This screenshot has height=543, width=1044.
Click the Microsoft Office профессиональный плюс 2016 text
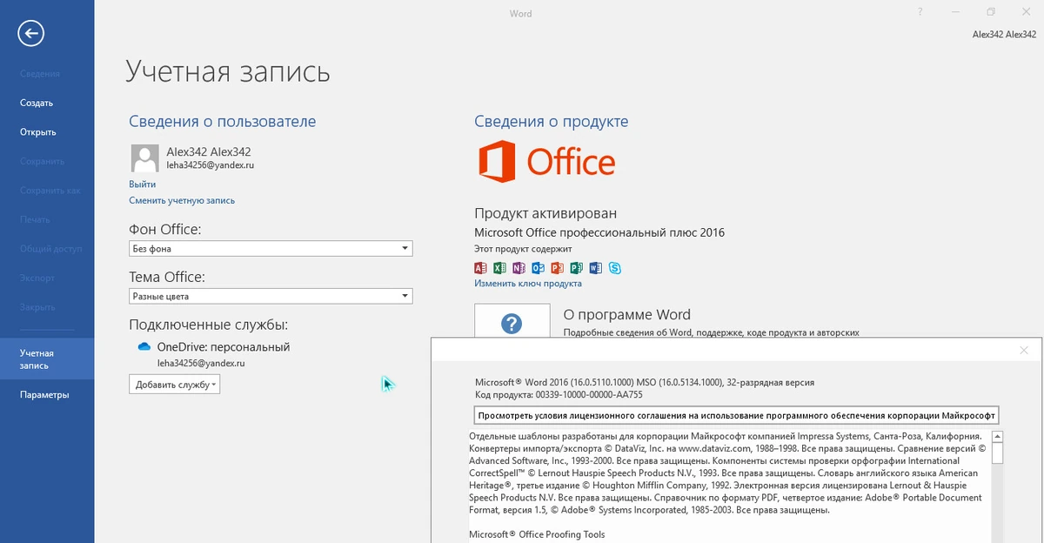pyautogui.click(x=599, y=232)
